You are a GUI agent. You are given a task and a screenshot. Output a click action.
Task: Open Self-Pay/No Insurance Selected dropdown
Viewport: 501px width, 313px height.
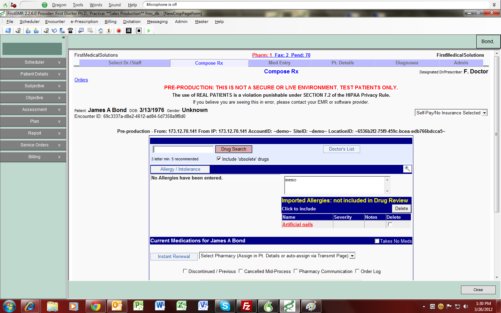[x=451, y=113]
